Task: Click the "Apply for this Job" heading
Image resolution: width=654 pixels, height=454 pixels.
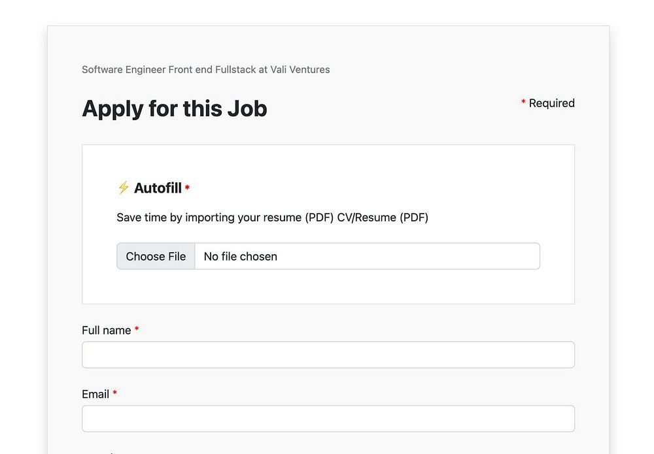Action: tap(174, 108)
